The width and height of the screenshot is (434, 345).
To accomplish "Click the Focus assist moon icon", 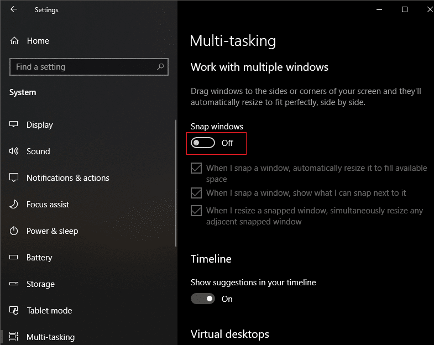I will [14, 205].
